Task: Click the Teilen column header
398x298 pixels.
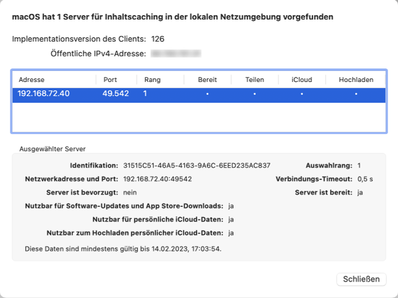Action: coord(254,80)
